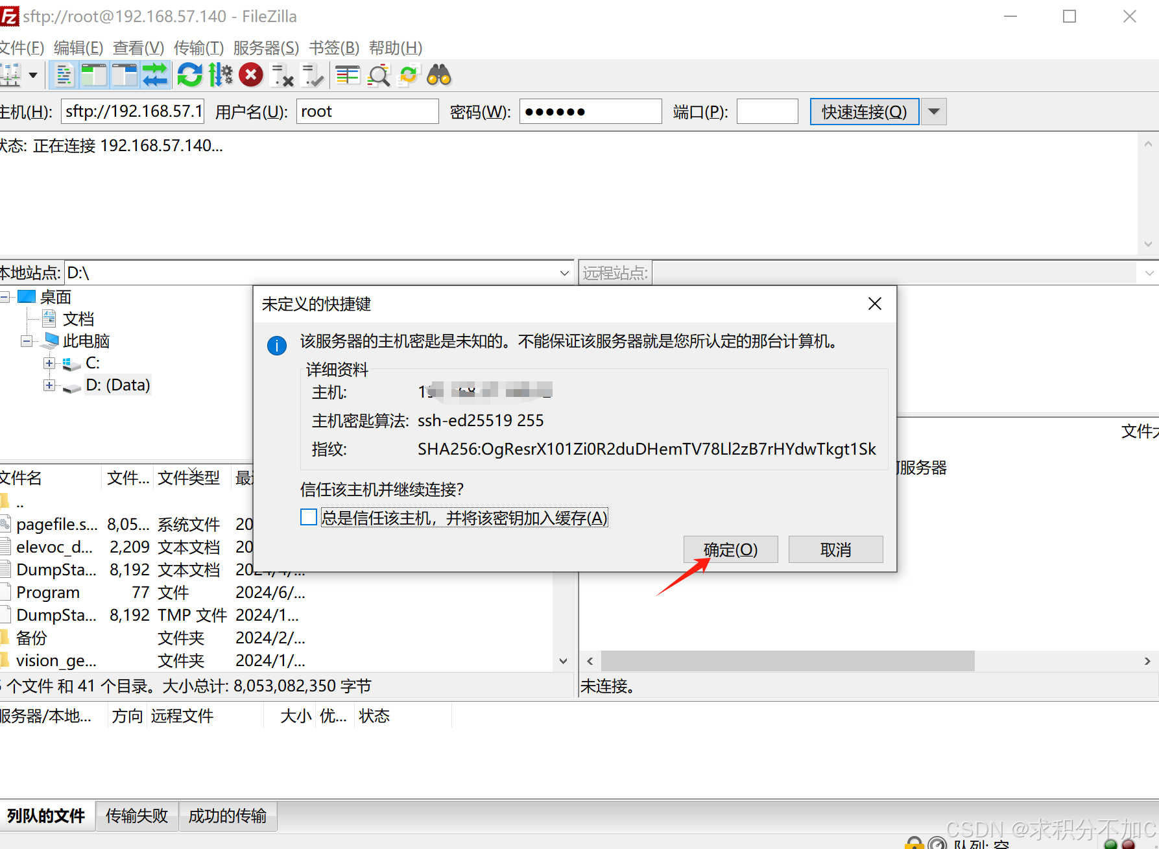
Task: Switch to the 成功的传输 tab
Action: coord(228,815)
